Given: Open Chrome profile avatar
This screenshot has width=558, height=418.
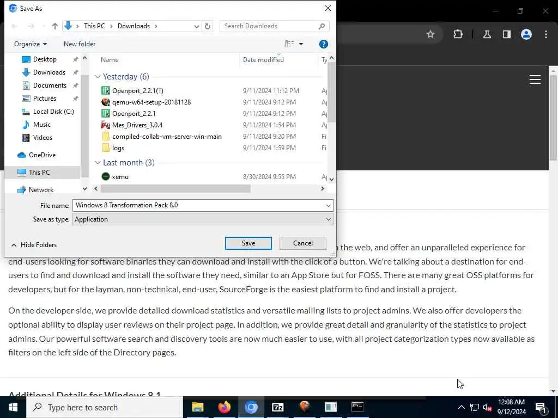Looking at the screenshot, I should coord(526,34).
